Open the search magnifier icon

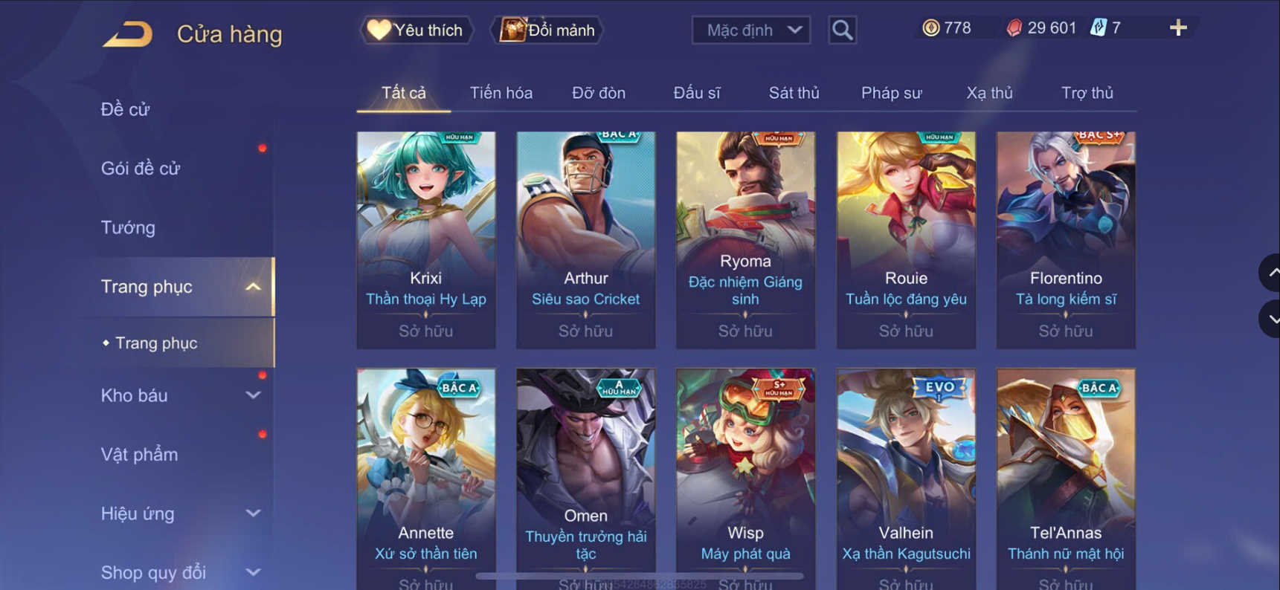(x=842, y=30)
